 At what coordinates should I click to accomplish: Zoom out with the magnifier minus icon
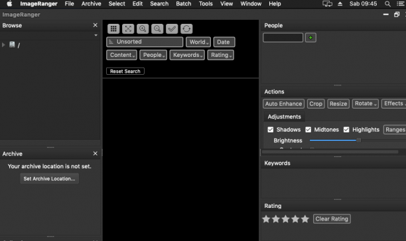(157, 28)
